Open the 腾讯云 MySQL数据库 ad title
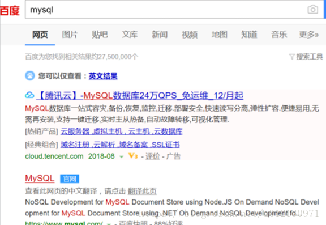This screenshot has height=225, width=326. coord(140,96)
